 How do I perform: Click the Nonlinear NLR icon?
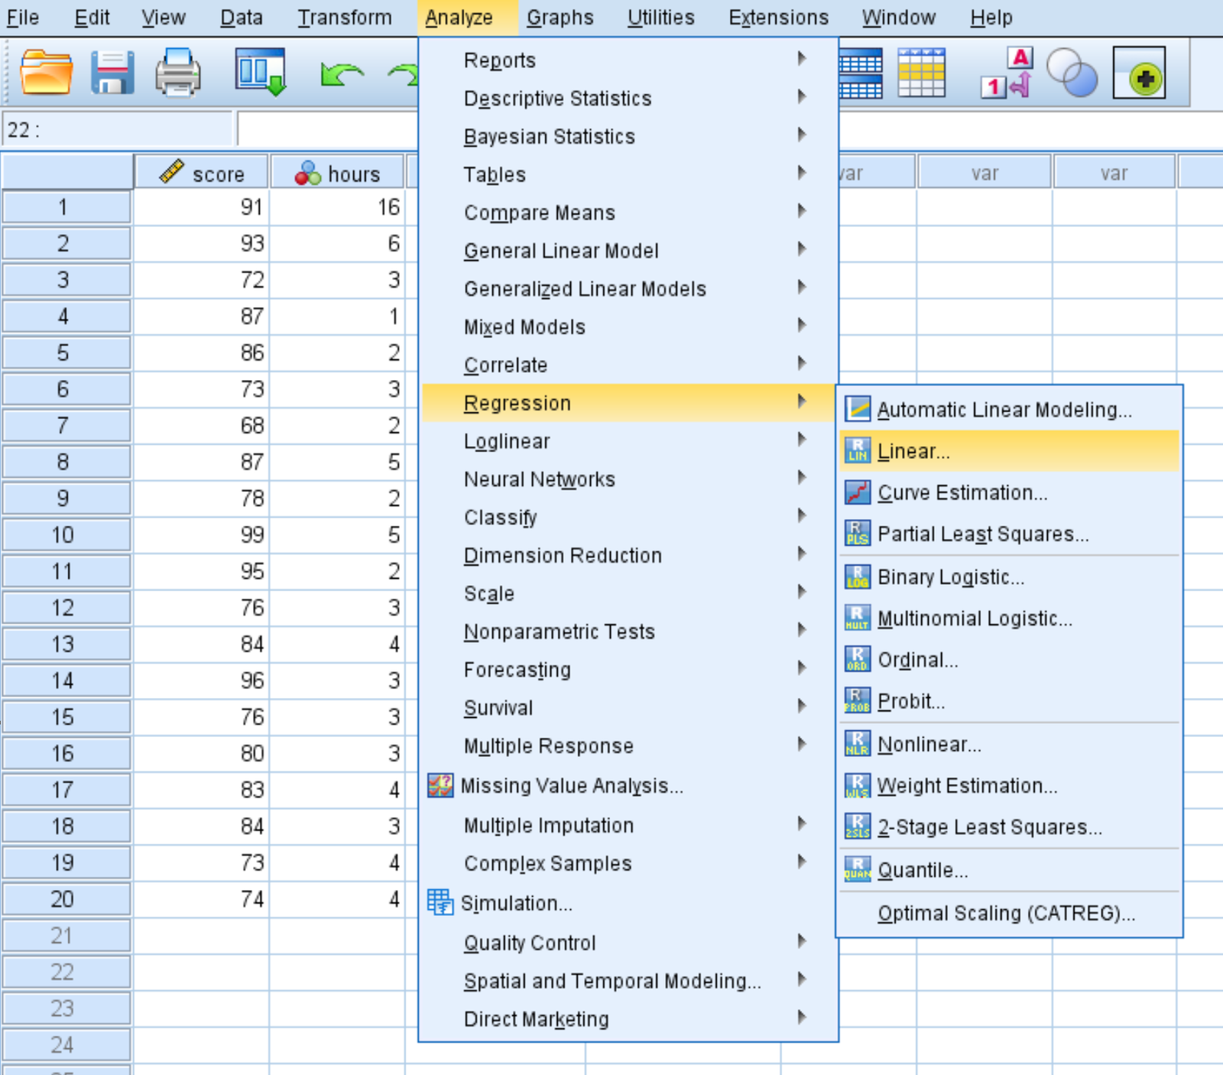pyautogui.click(x=858, y=743)
